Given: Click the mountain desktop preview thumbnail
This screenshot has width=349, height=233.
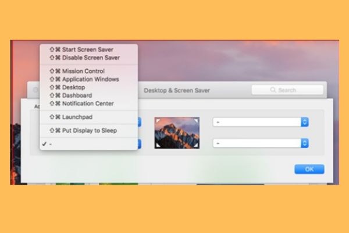Looking at the screenshot, I should [177, 133].
